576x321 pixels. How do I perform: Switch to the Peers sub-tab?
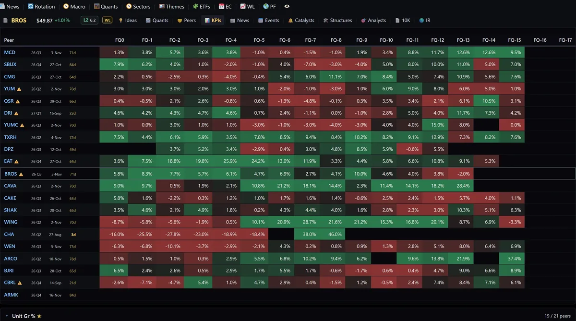click(187, 21)
